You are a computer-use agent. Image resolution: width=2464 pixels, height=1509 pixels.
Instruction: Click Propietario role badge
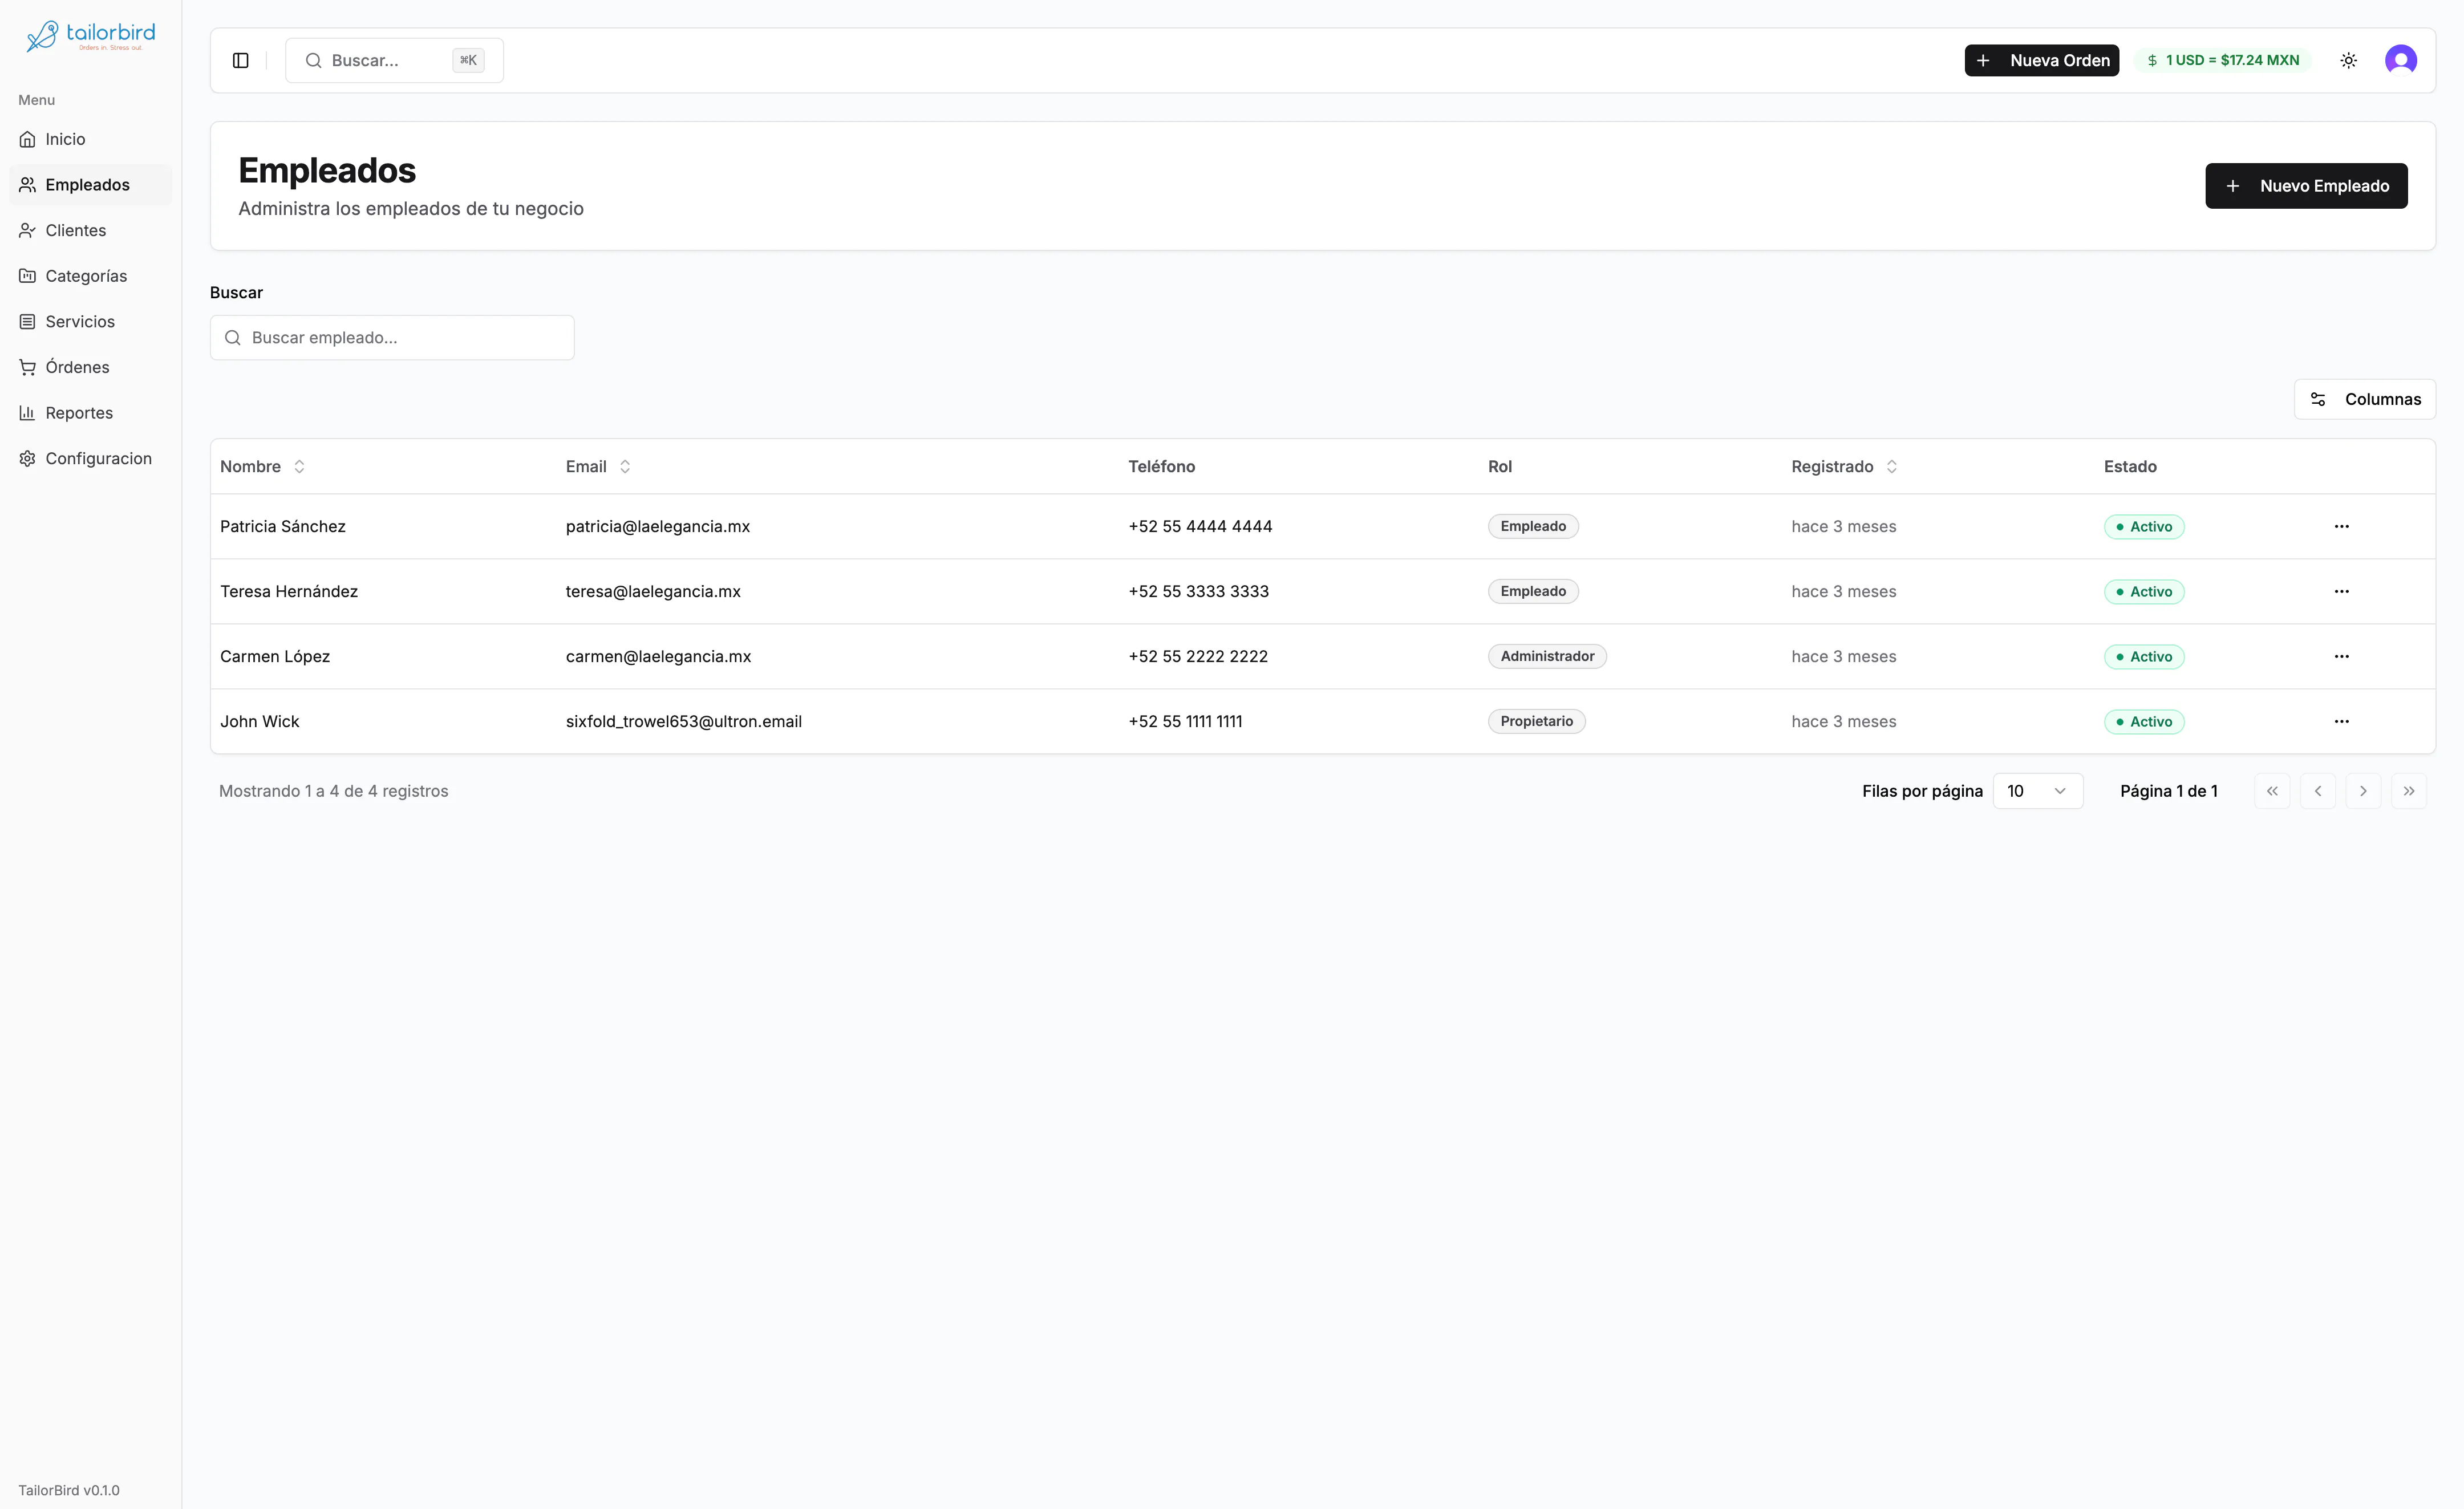[x=1536, y=722]
